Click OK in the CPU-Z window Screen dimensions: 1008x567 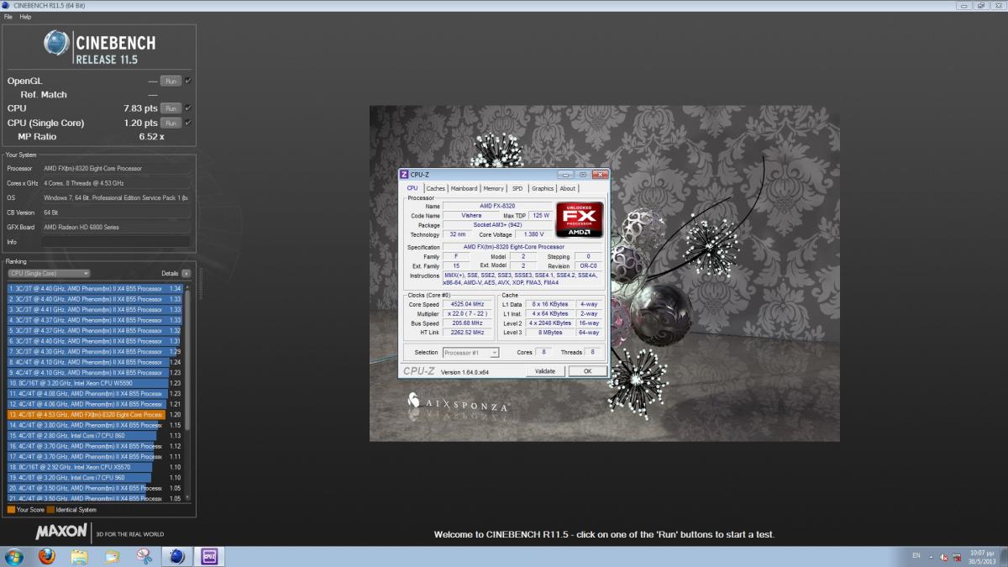587,371
